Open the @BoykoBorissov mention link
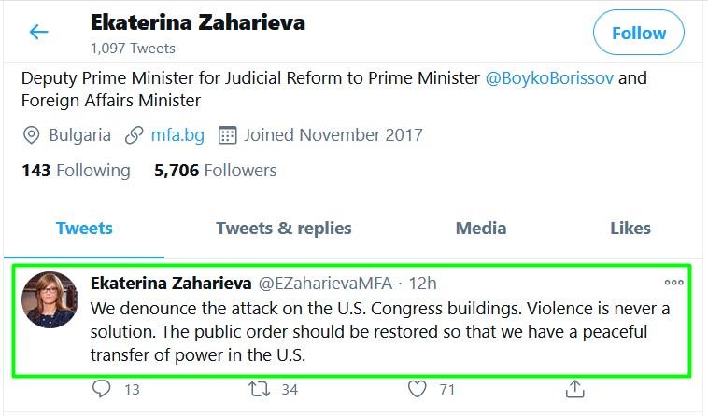708x416 pixels. click(x=549, y=78)
